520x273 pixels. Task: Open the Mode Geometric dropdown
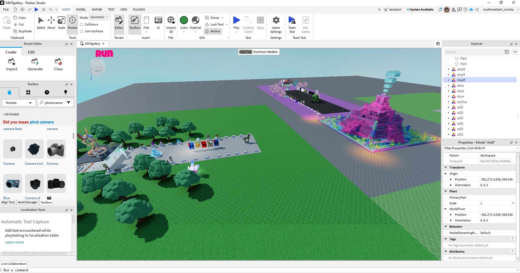(99, 17)
